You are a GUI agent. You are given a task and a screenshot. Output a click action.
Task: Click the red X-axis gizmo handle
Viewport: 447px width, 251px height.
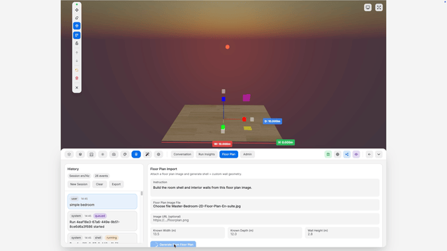pyautogui.click(x=244, y=119)
